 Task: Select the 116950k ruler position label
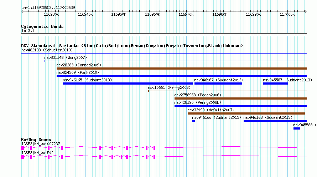[119, 14]
